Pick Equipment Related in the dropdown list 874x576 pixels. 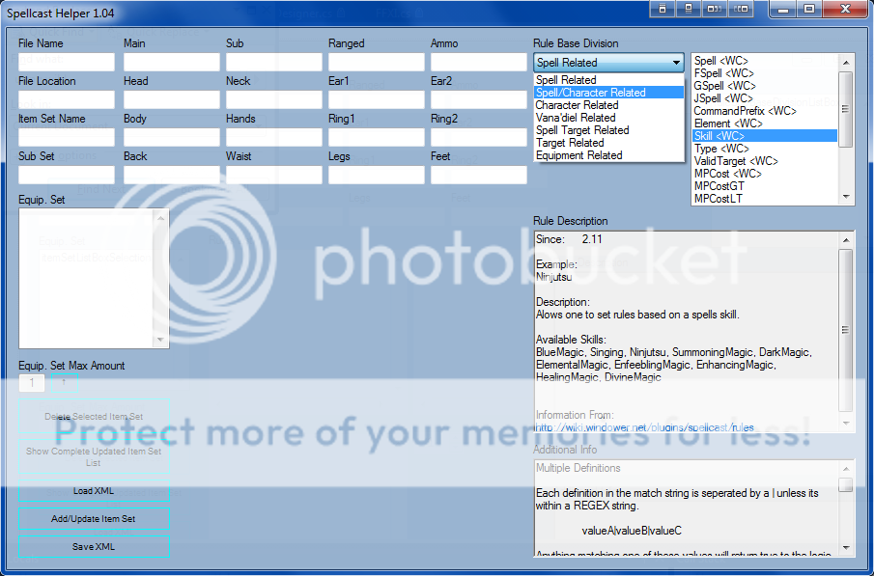coord(579,155)
